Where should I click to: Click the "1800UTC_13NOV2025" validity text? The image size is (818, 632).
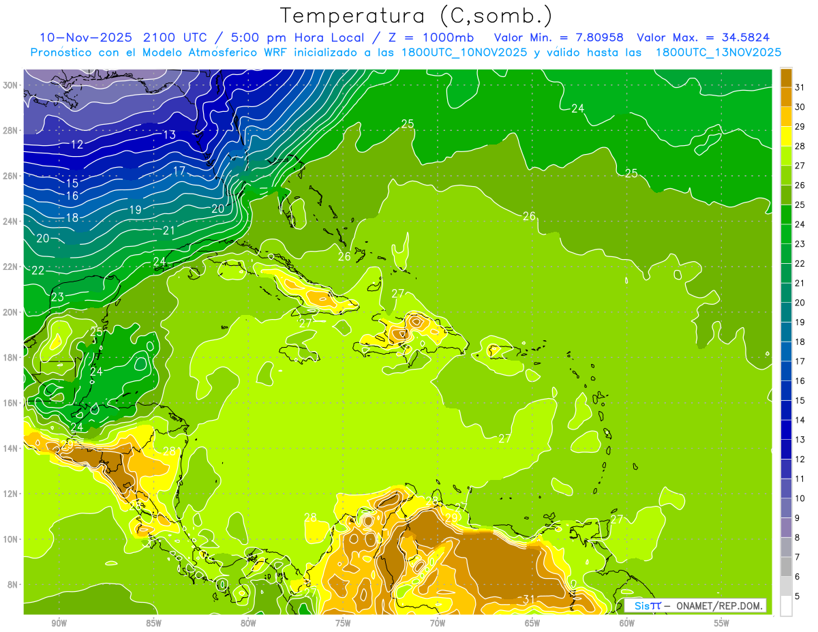[718, 52]
